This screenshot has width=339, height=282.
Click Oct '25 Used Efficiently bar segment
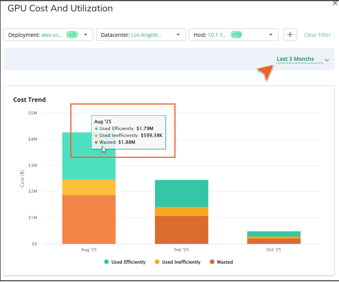click(274, 234)
